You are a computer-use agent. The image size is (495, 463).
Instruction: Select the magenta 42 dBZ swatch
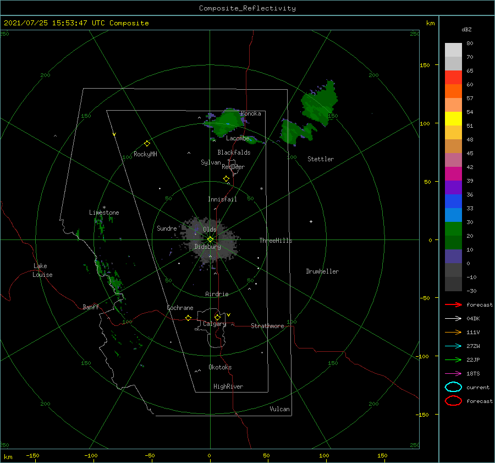(453, 173)
